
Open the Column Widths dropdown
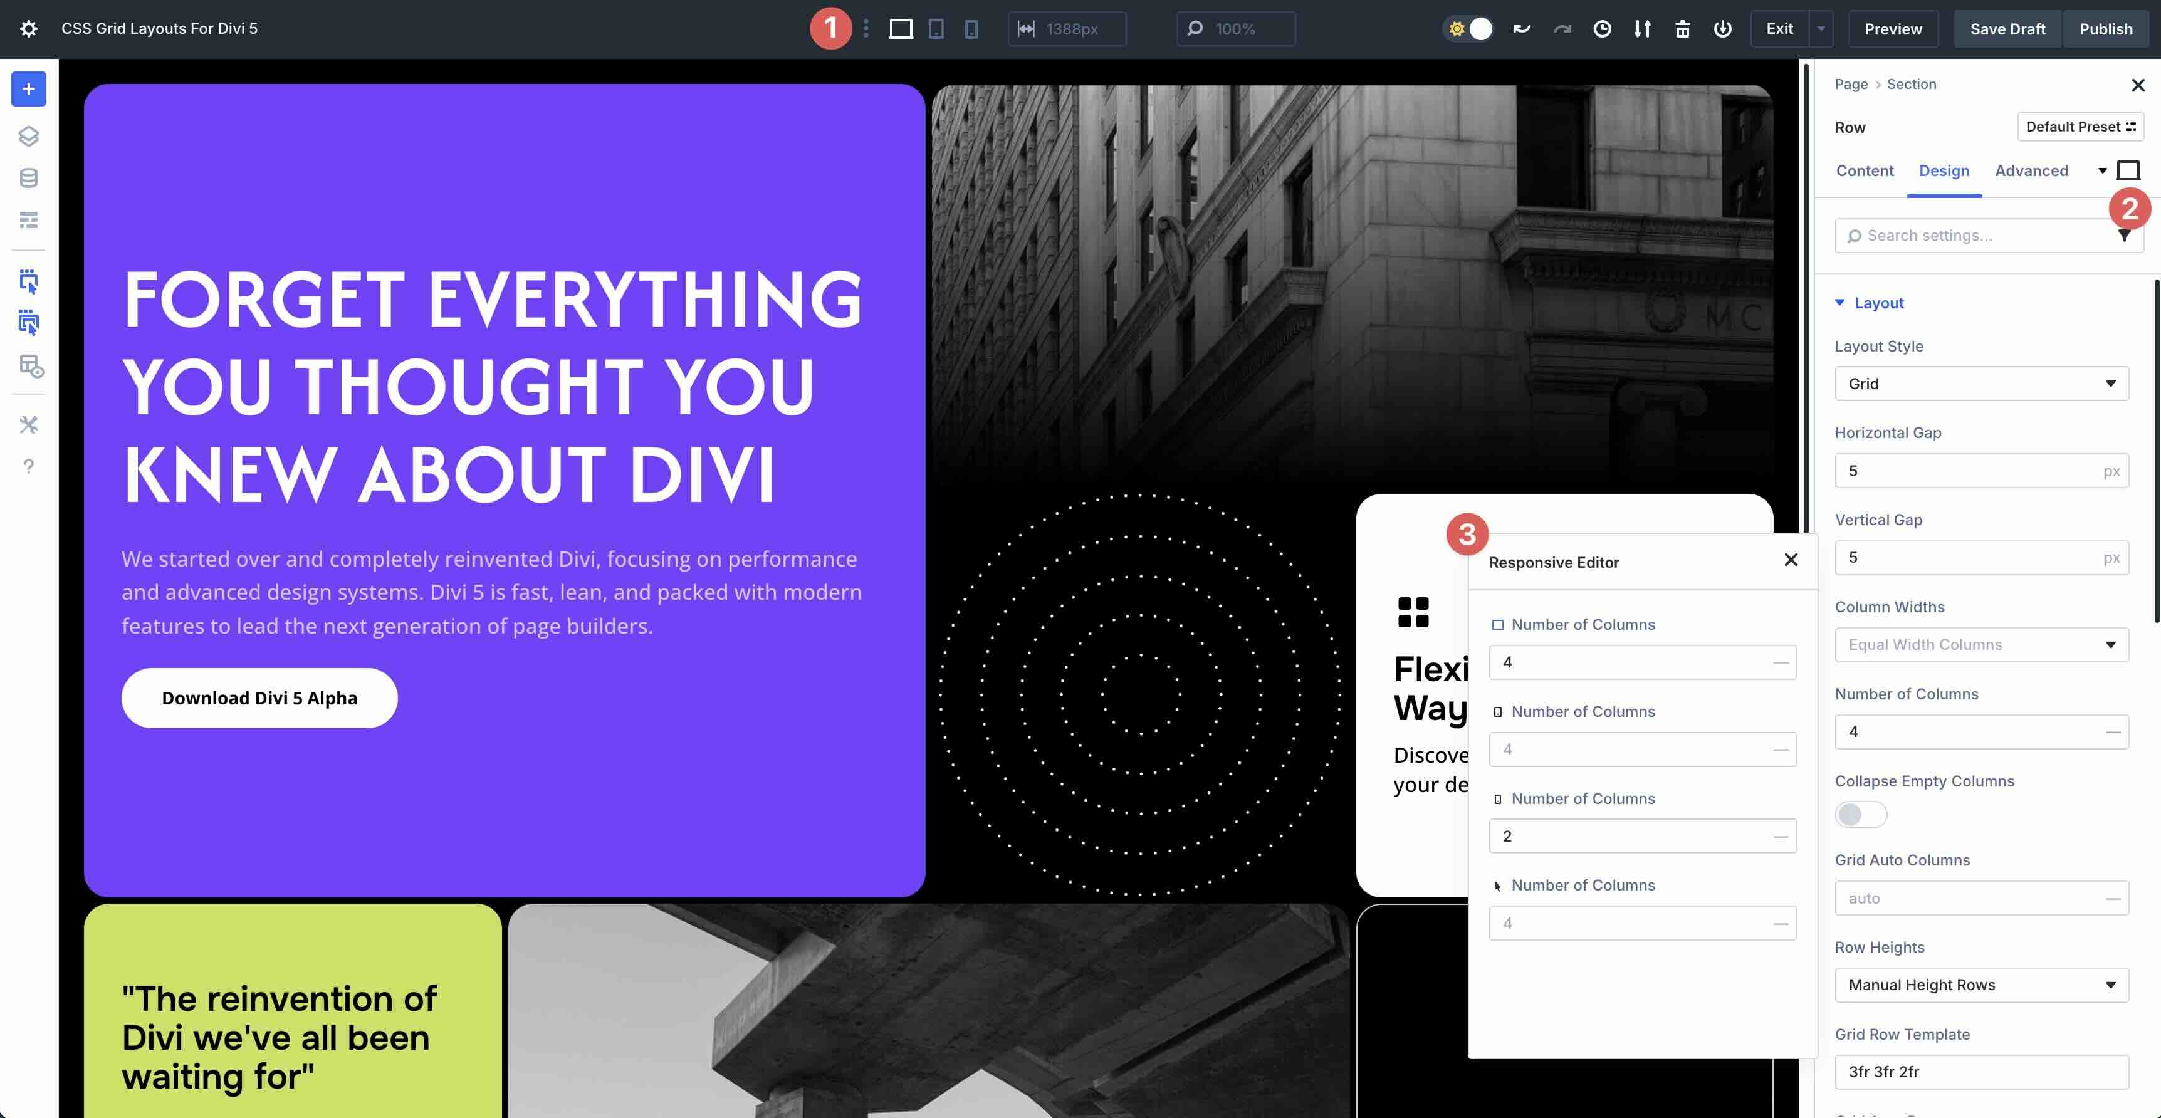coord(1982,644)
